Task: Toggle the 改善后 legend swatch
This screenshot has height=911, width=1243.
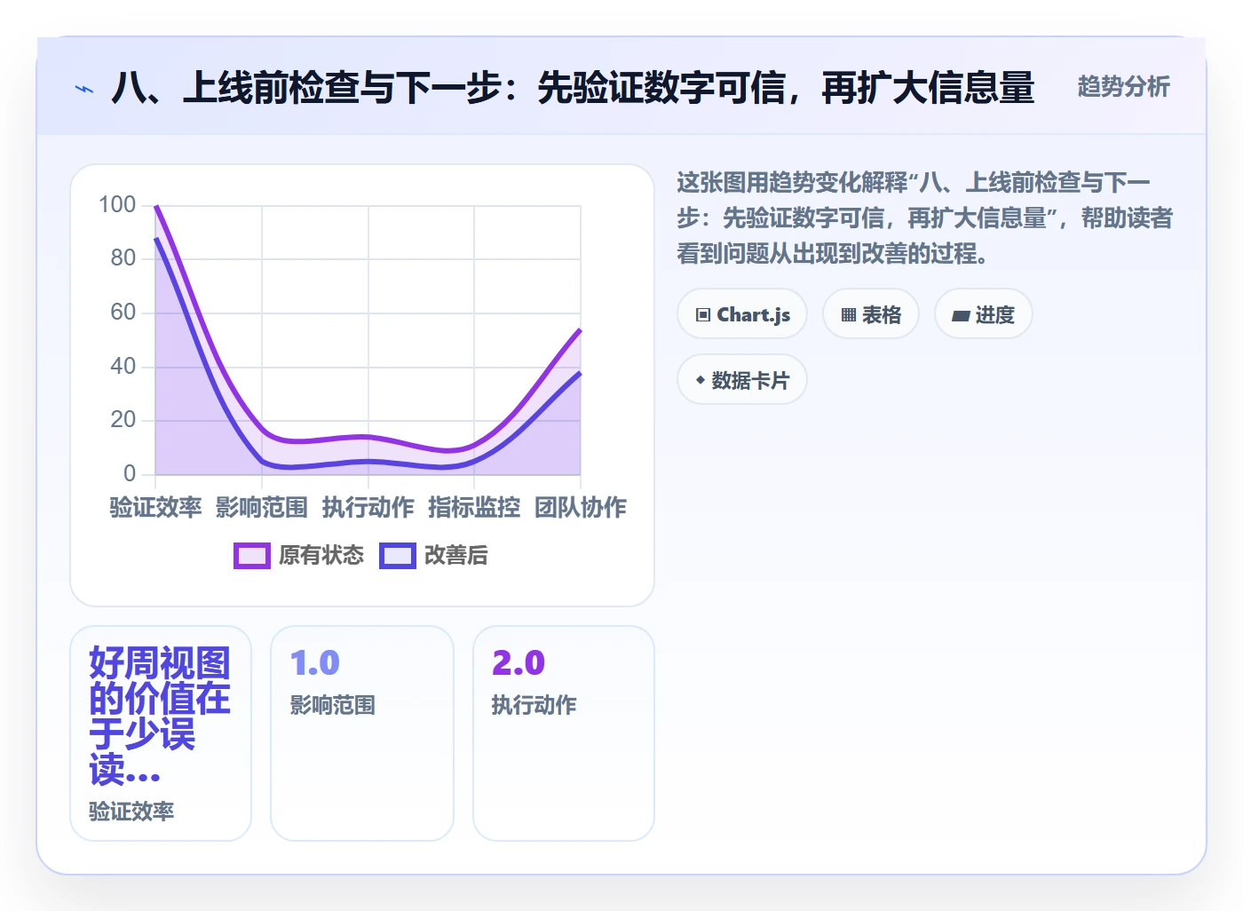Action: point(398,556)
